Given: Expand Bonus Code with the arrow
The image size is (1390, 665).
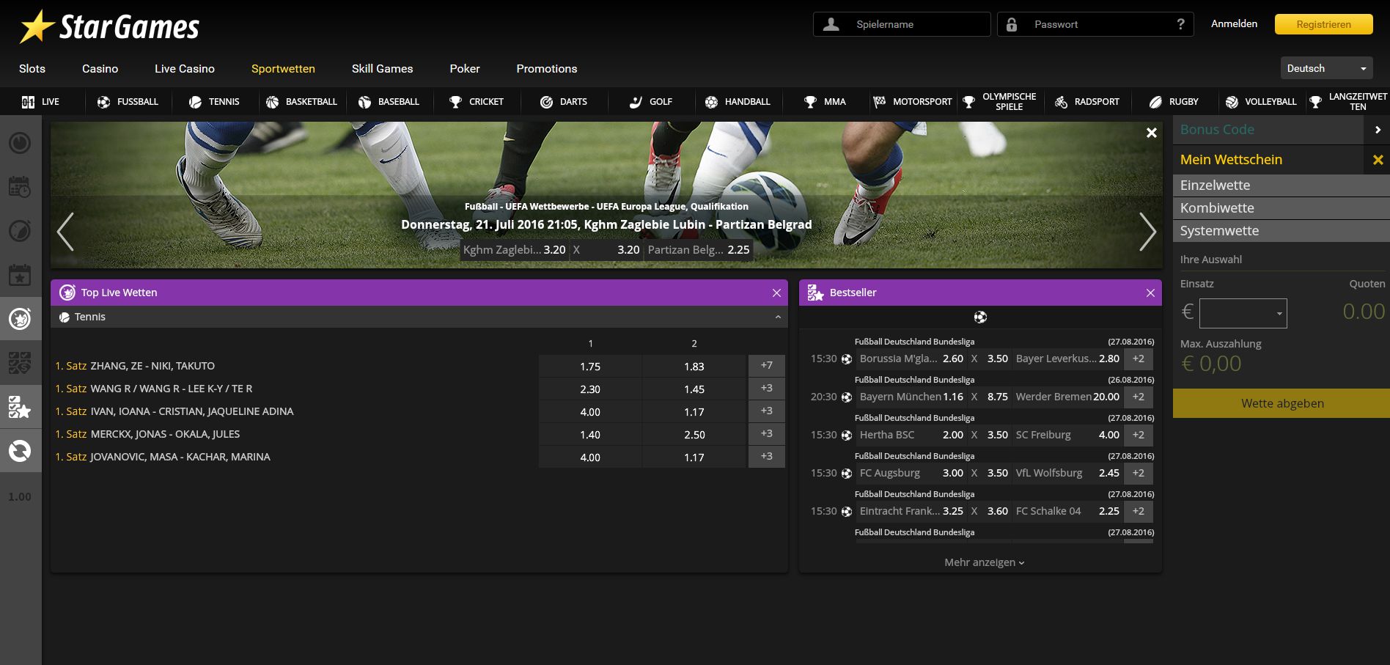Looking at the screenshot, I should click(1378, 130).
